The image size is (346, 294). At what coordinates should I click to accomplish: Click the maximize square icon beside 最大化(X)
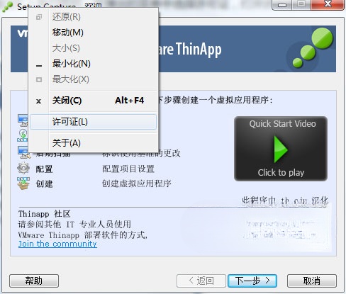pos(39,79)
